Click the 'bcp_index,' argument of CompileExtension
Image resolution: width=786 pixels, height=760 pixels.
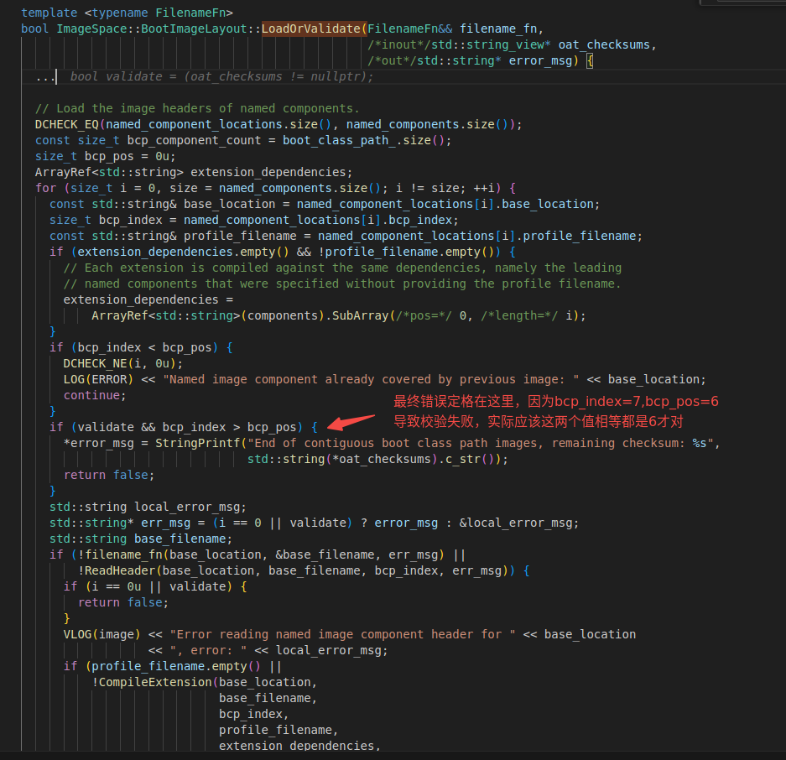[253, 715]
